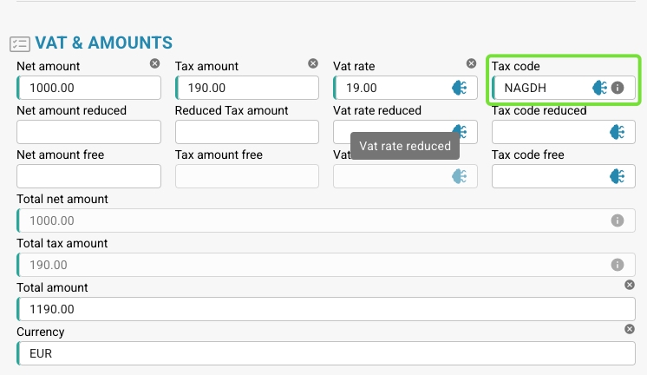Viewport: 647px width, 375px height.
Task: Click the brain icon in Tax code free field
Action: tap(617, 176)
